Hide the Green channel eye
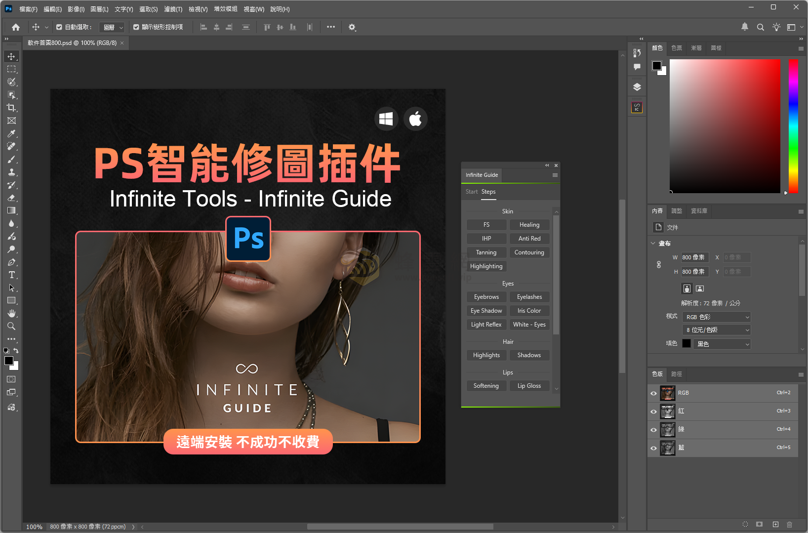 [653, 430]
